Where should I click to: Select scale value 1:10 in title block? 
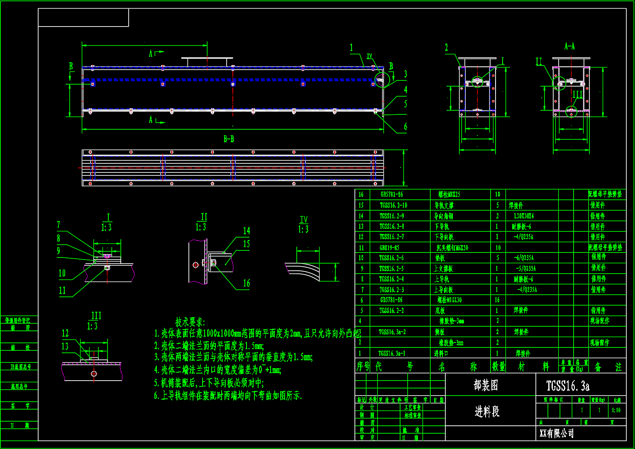coord(616,410)
